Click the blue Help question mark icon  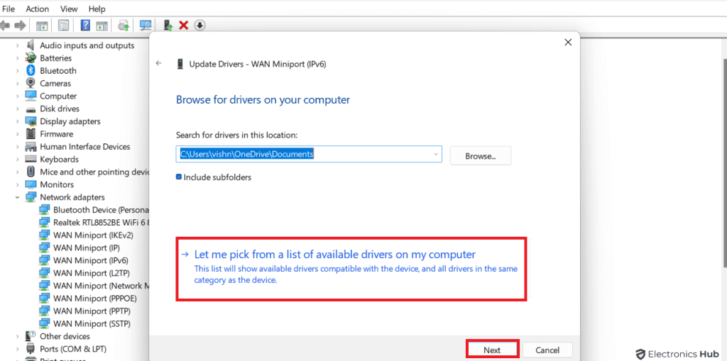[x=85, y=25]
